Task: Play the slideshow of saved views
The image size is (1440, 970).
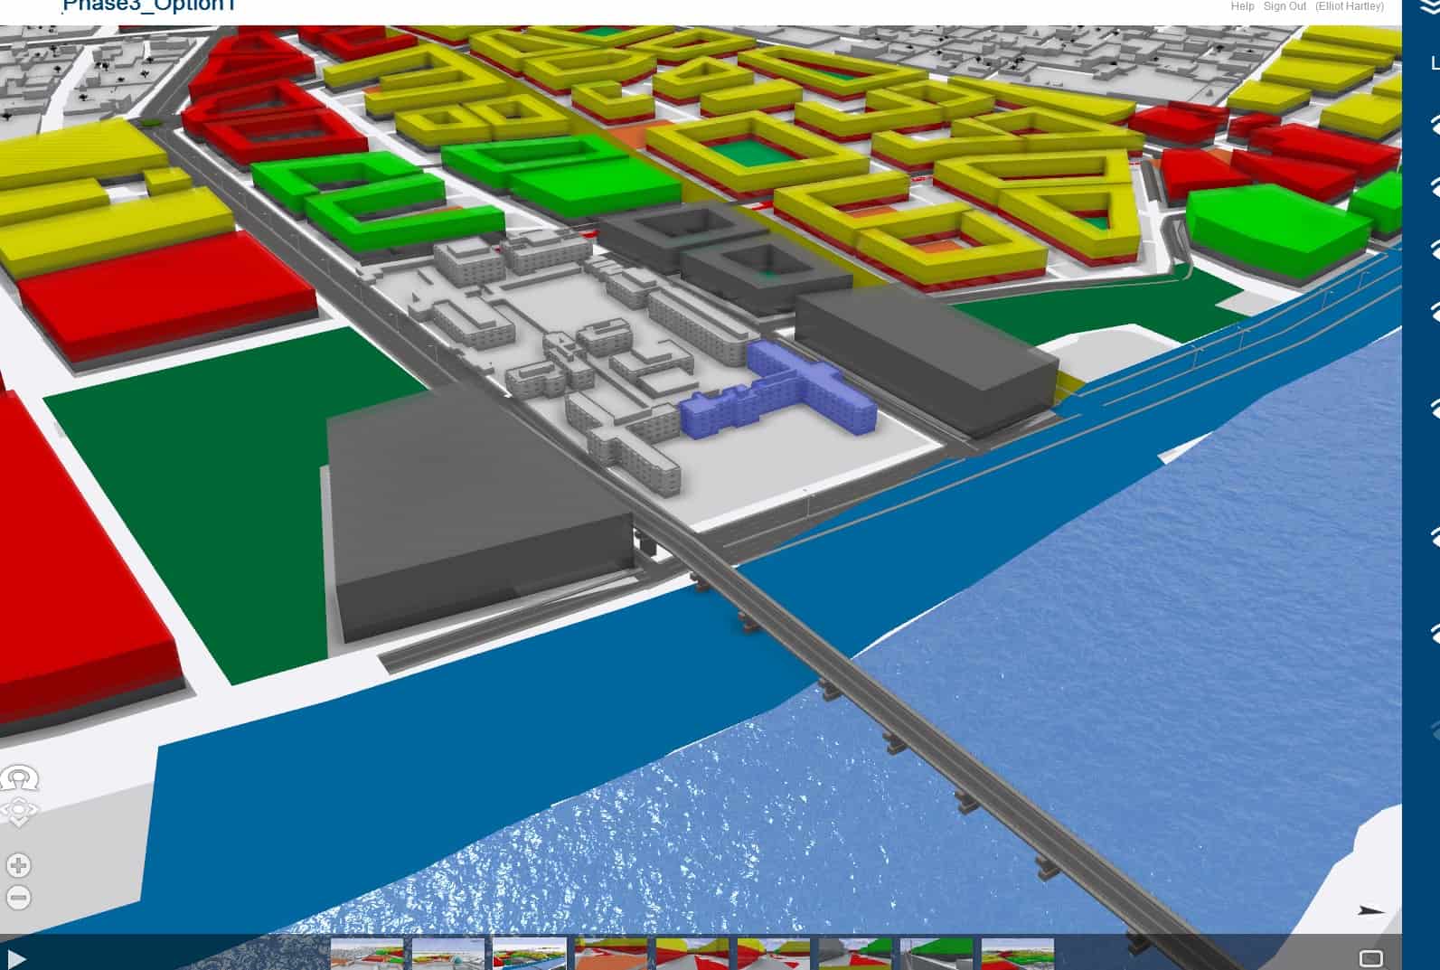Action: pyautogui.click(x=16, y=958)
